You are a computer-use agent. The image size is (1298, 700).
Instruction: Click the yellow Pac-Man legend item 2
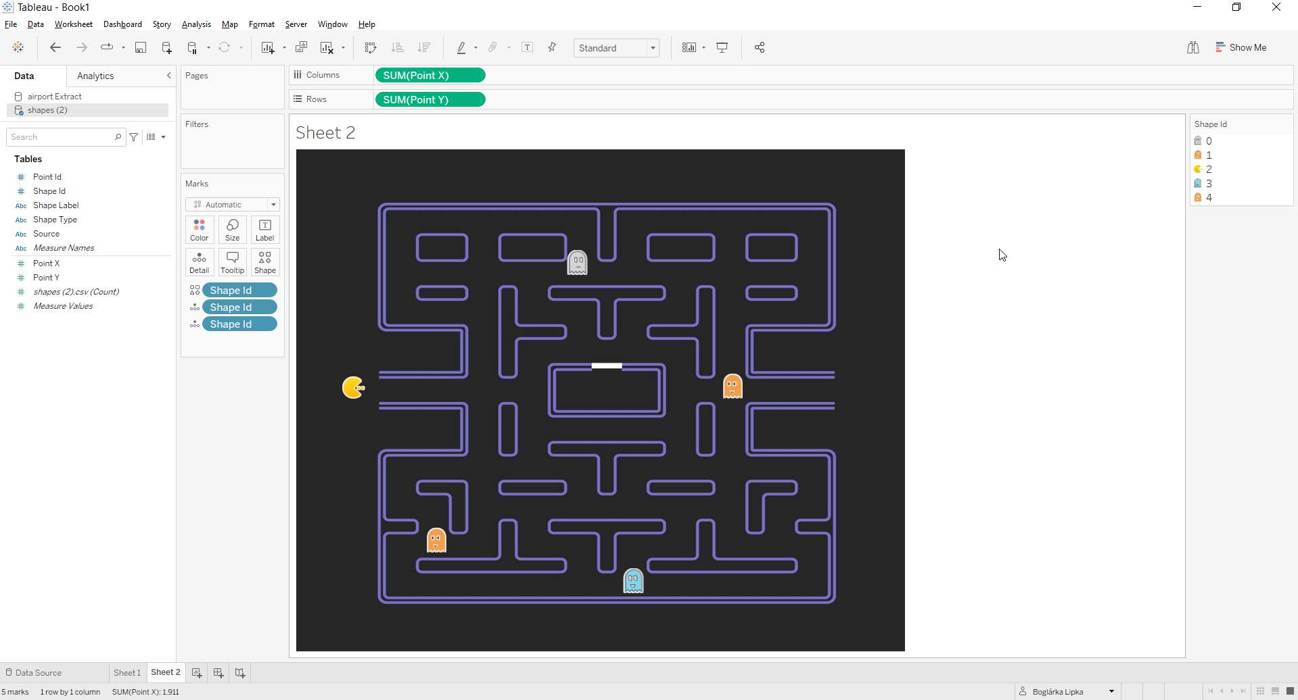[1203, 169]
